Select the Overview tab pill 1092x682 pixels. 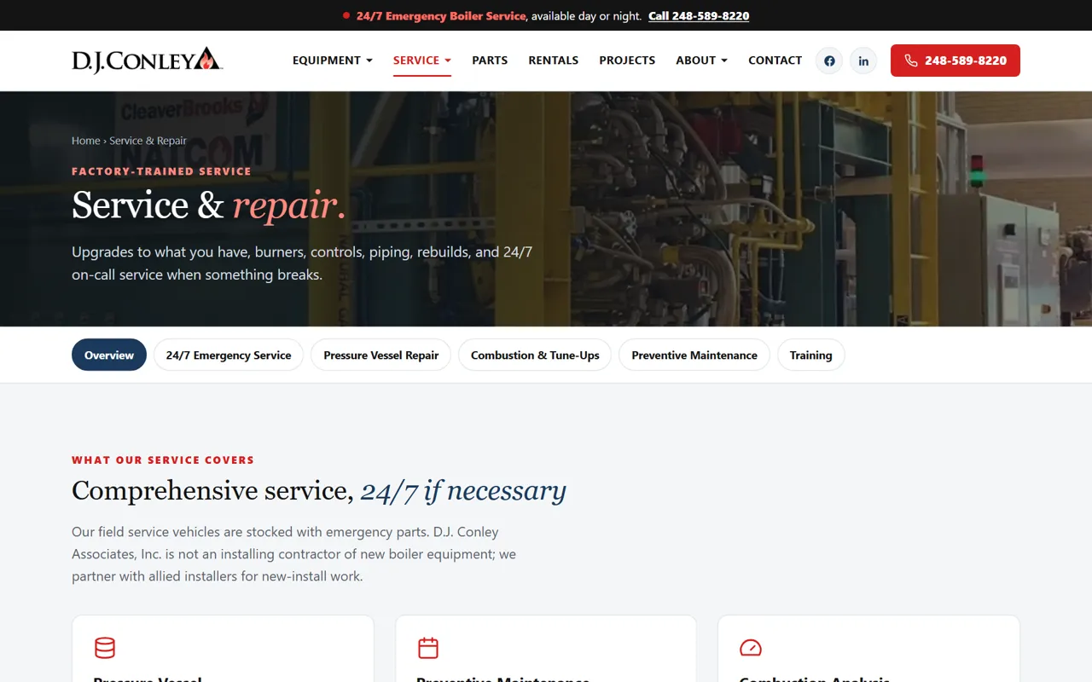tap(109, 355)
